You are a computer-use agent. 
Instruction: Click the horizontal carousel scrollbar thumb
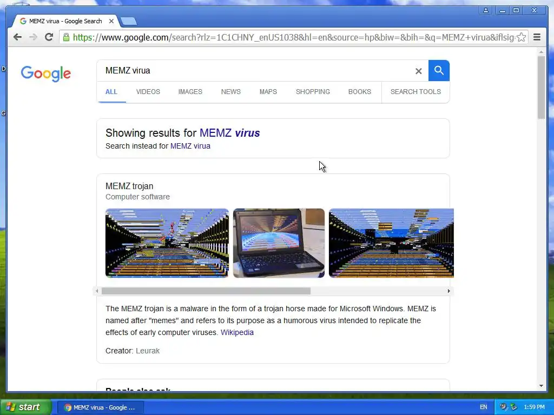point(206,291)
